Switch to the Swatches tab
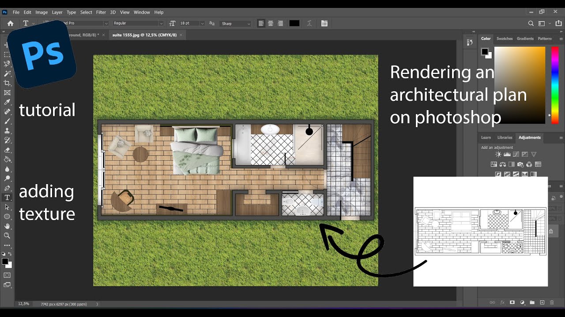565x317 pixels. pyautogui.click(x=505, y=39)
